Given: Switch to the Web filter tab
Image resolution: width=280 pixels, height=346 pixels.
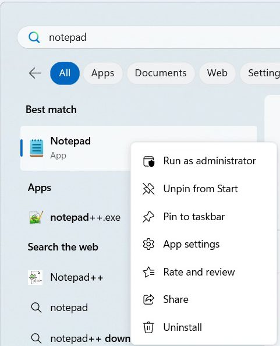Looking at the screenshot, I should pos(217,73).
